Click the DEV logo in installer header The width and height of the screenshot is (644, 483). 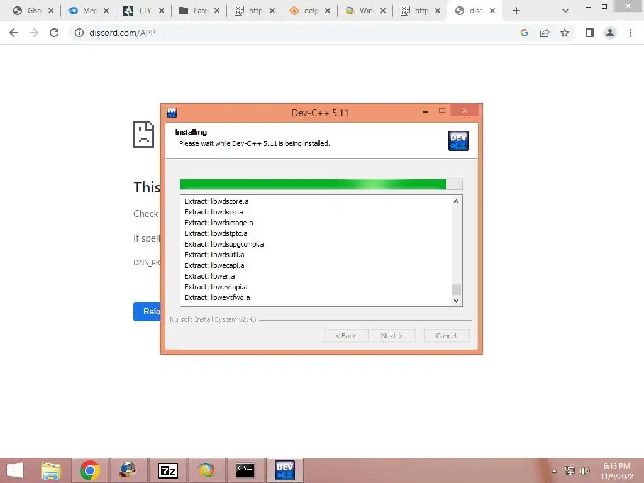458,141
